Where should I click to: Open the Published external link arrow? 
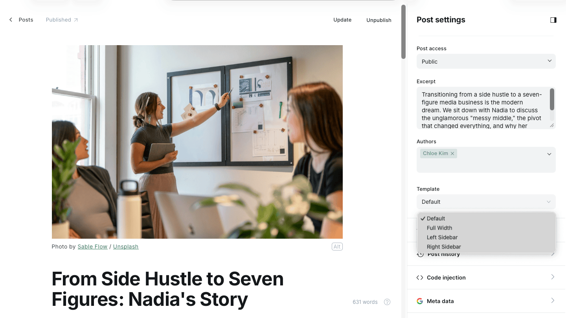(76, 20)
